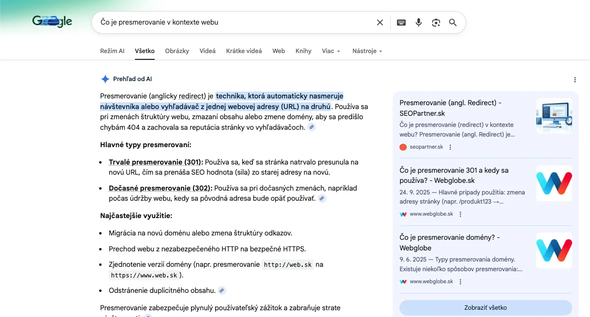The height and width of the screenshot is (317, 590).
Task: Click inside the search query text field
Action: coord(232,22)
